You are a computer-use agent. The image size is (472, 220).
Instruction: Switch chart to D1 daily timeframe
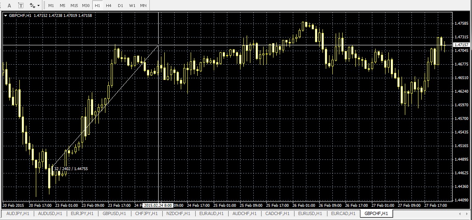coord(120,5)
